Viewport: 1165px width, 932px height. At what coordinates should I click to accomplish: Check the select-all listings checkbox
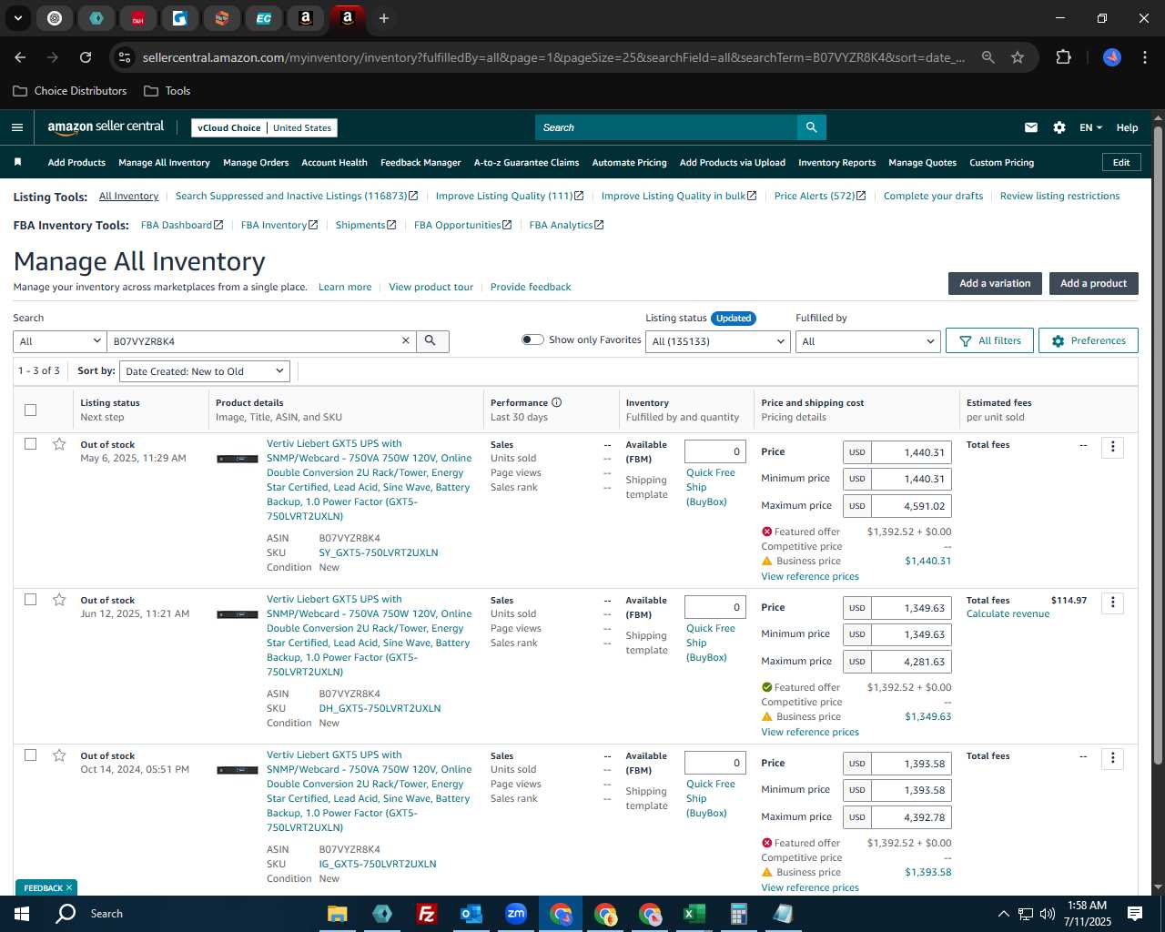(x=30, y=410)
